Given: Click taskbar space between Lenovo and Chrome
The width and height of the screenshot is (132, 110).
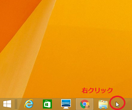Looking at the screenshot, I should pyautogui.click(x=73, y=104).
